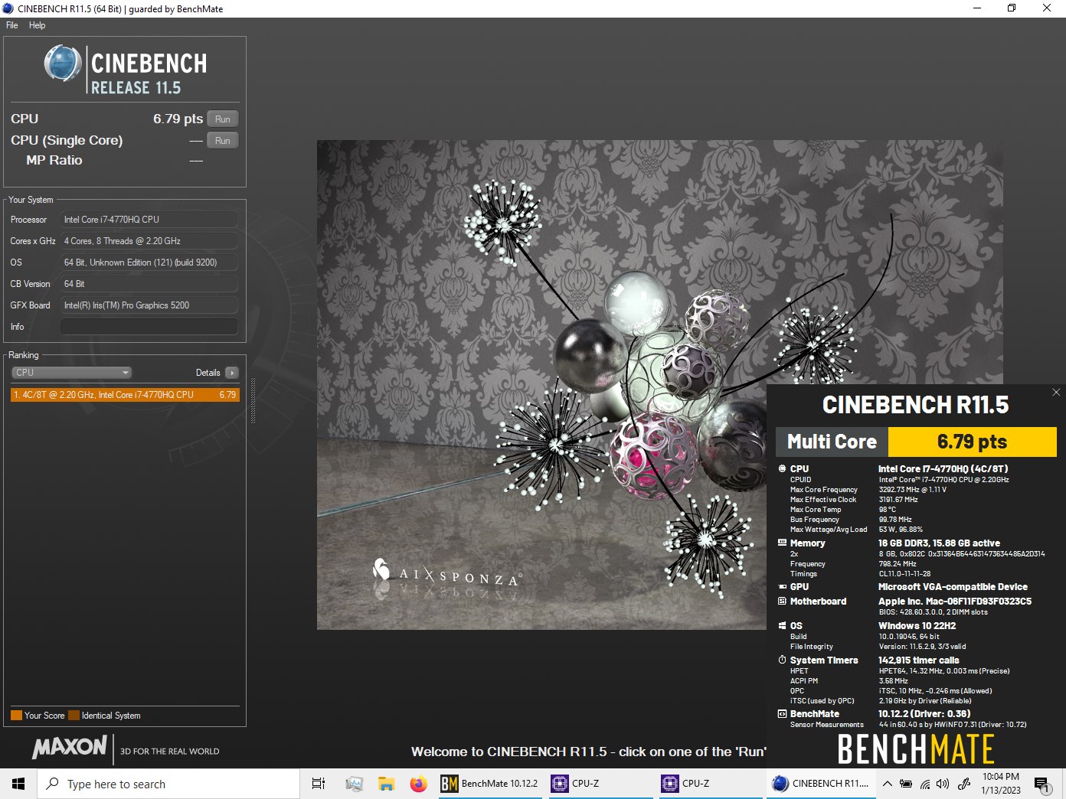Image resolution: width=1066 pixels, height=799 pixels.
Task: Open the notification center icon
Action: (1042, 784)
